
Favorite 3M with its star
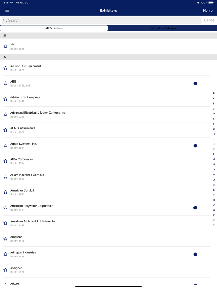pyautogui.click(x=5, y=46)
